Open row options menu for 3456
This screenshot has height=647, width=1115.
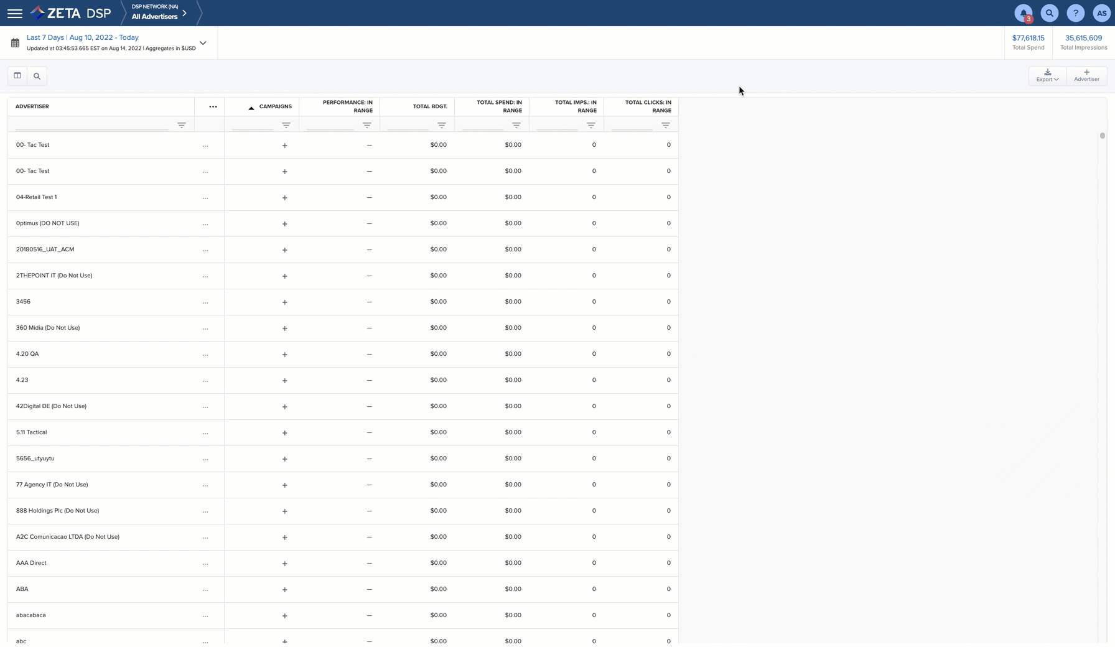coord(205,302)
